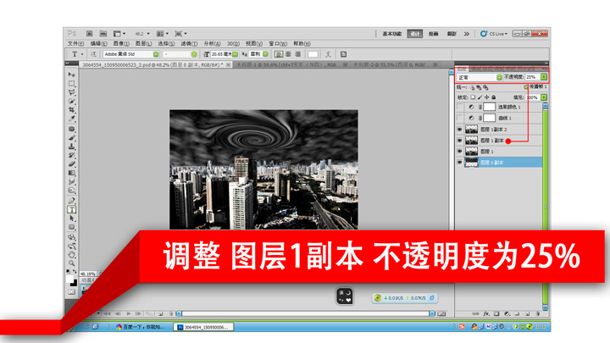
Task: Select the Quick Selection tool
Action: 71,101
